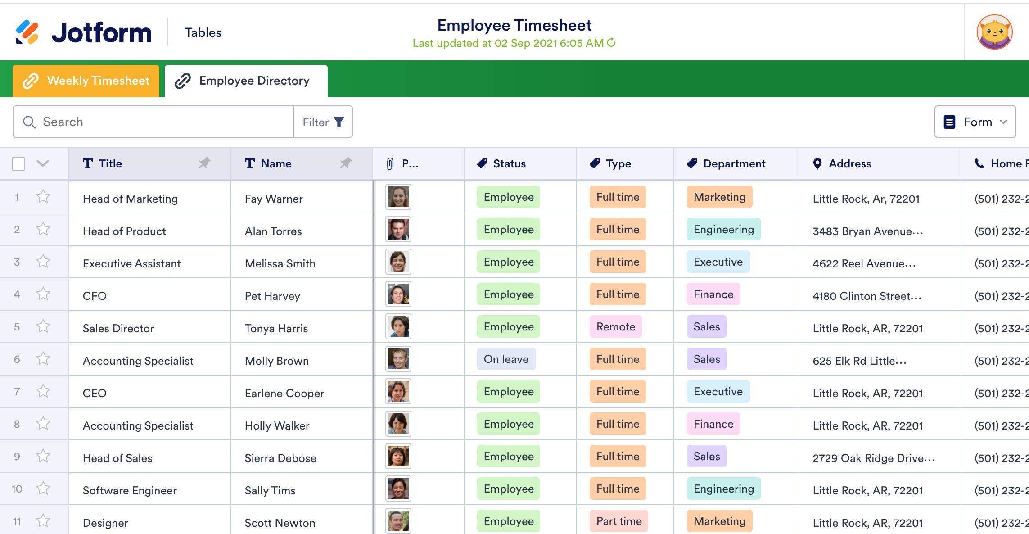
Task: Click the Tables link in header
Action: pyautogui.click(x=203, y=32)
